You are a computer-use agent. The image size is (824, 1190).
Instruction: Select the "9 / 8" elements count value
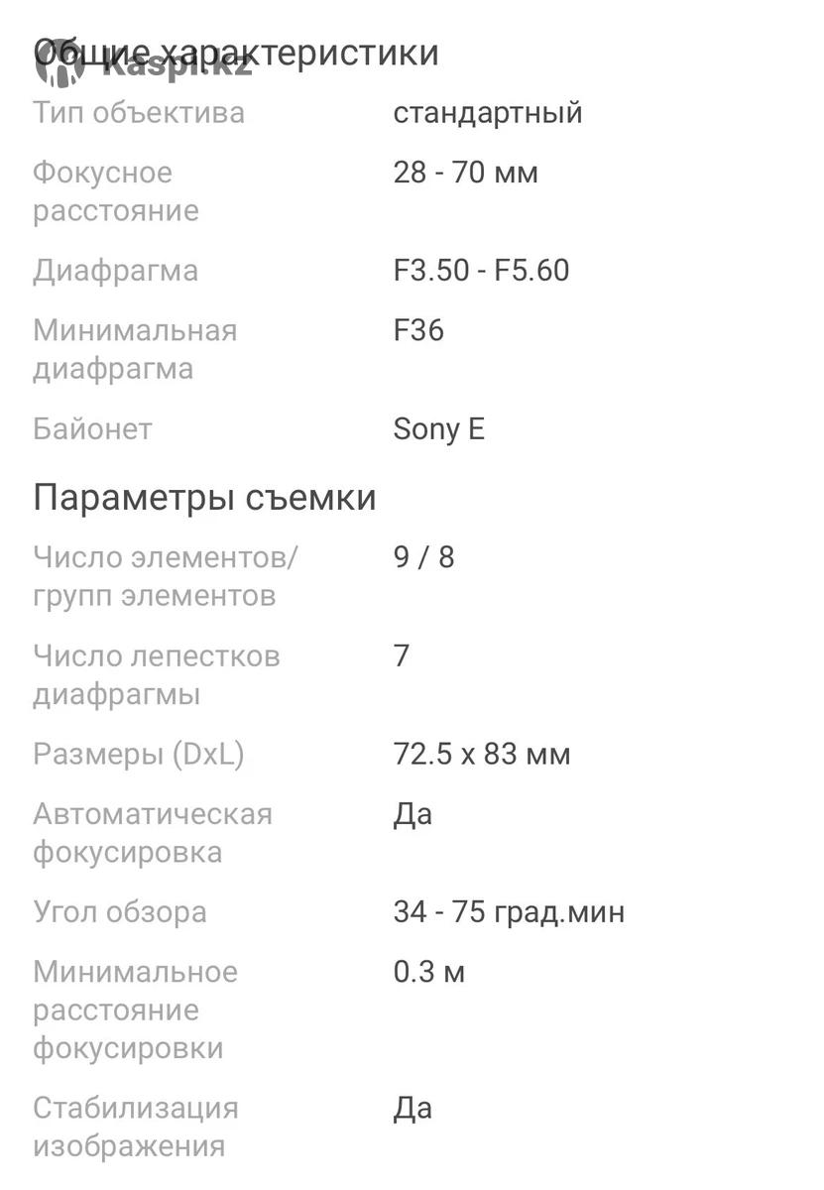click(424, 557)
